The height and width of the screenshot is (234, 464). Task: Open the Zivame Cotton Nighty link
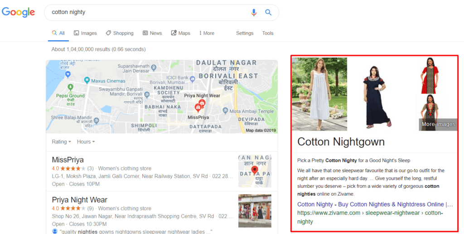click(x=374, y=204)
